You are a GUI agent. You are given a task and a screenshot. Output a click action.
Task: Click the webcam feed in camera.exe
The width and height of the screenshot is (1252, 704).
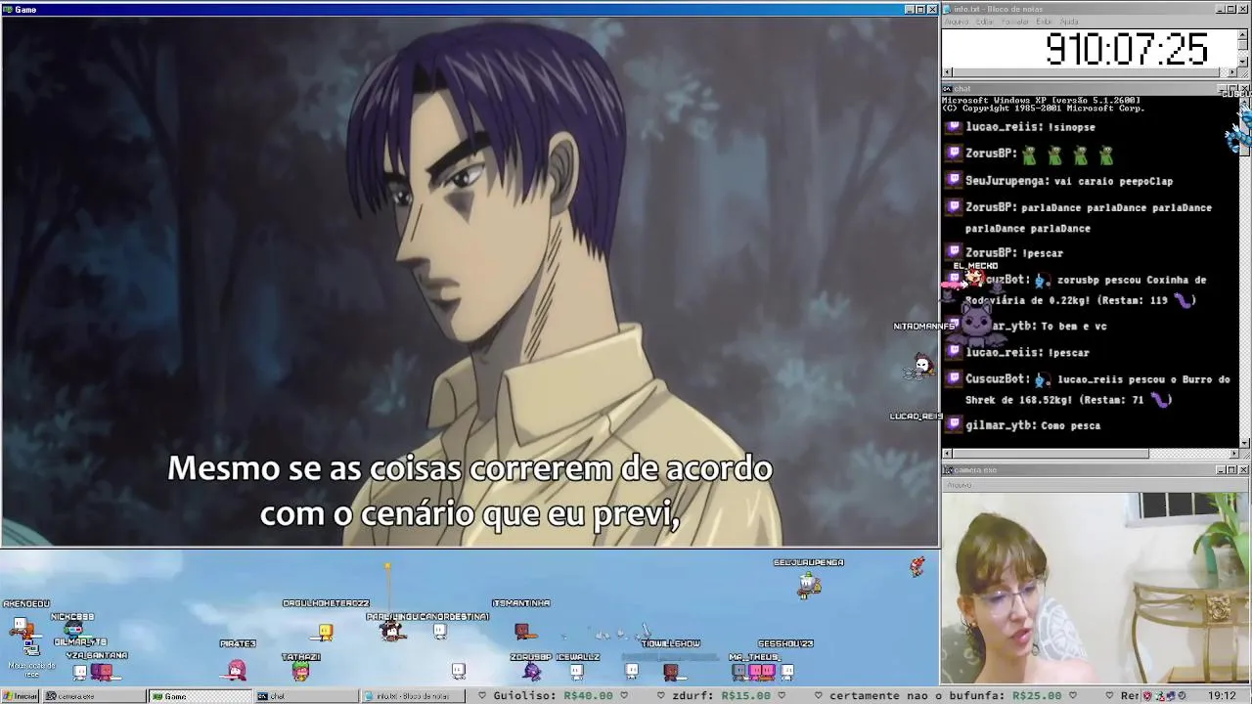click(1095, 589)
